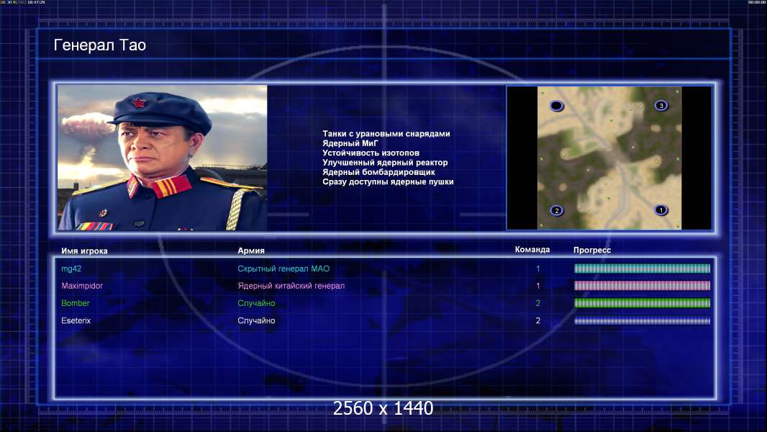Click start position marker 2 on the minimap

pyautogui.click(x=556, y=211)
